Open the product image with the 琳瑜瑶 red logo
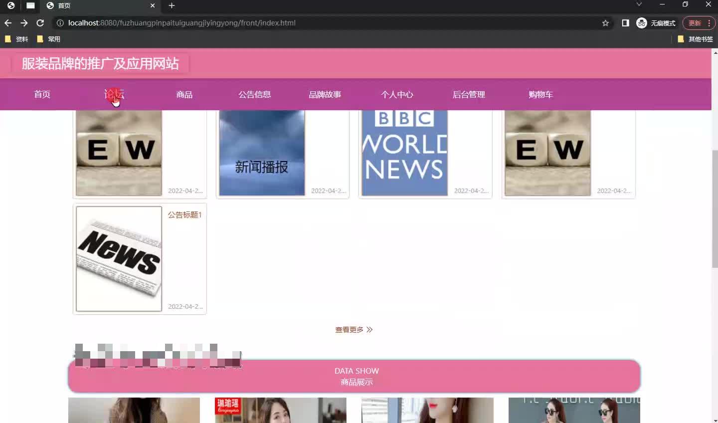 280,410
